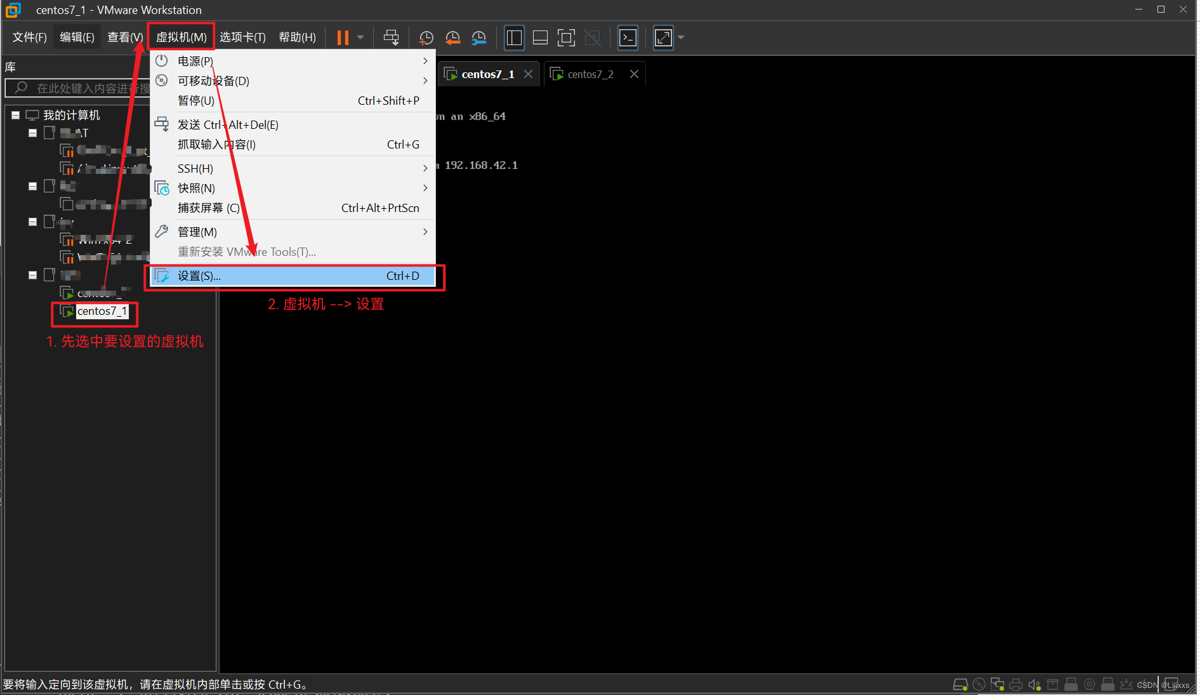The width and height of the screenshot is (1200, 695).
Task: Click the CD/DVD drive status icon
Action: click(979, 684)
